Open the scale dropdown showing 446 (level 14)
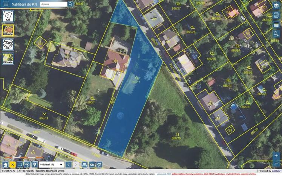This screenshot has height=176, width=282. pos(51,165)
